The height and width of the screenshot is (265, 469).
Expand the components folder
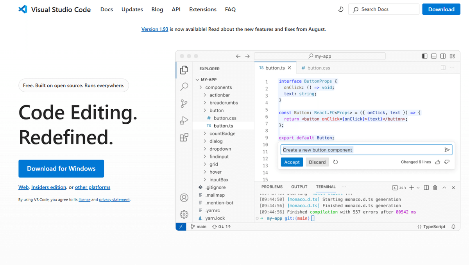pyautogui.click(x=223, y=87)
